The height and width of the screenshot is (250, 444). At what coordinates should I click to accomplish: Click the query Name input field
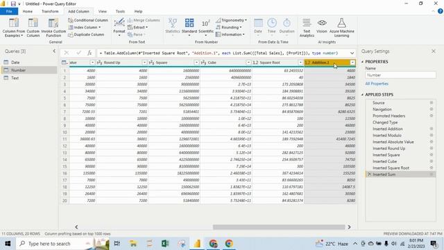pyautogui.click(x=400, y=75)
